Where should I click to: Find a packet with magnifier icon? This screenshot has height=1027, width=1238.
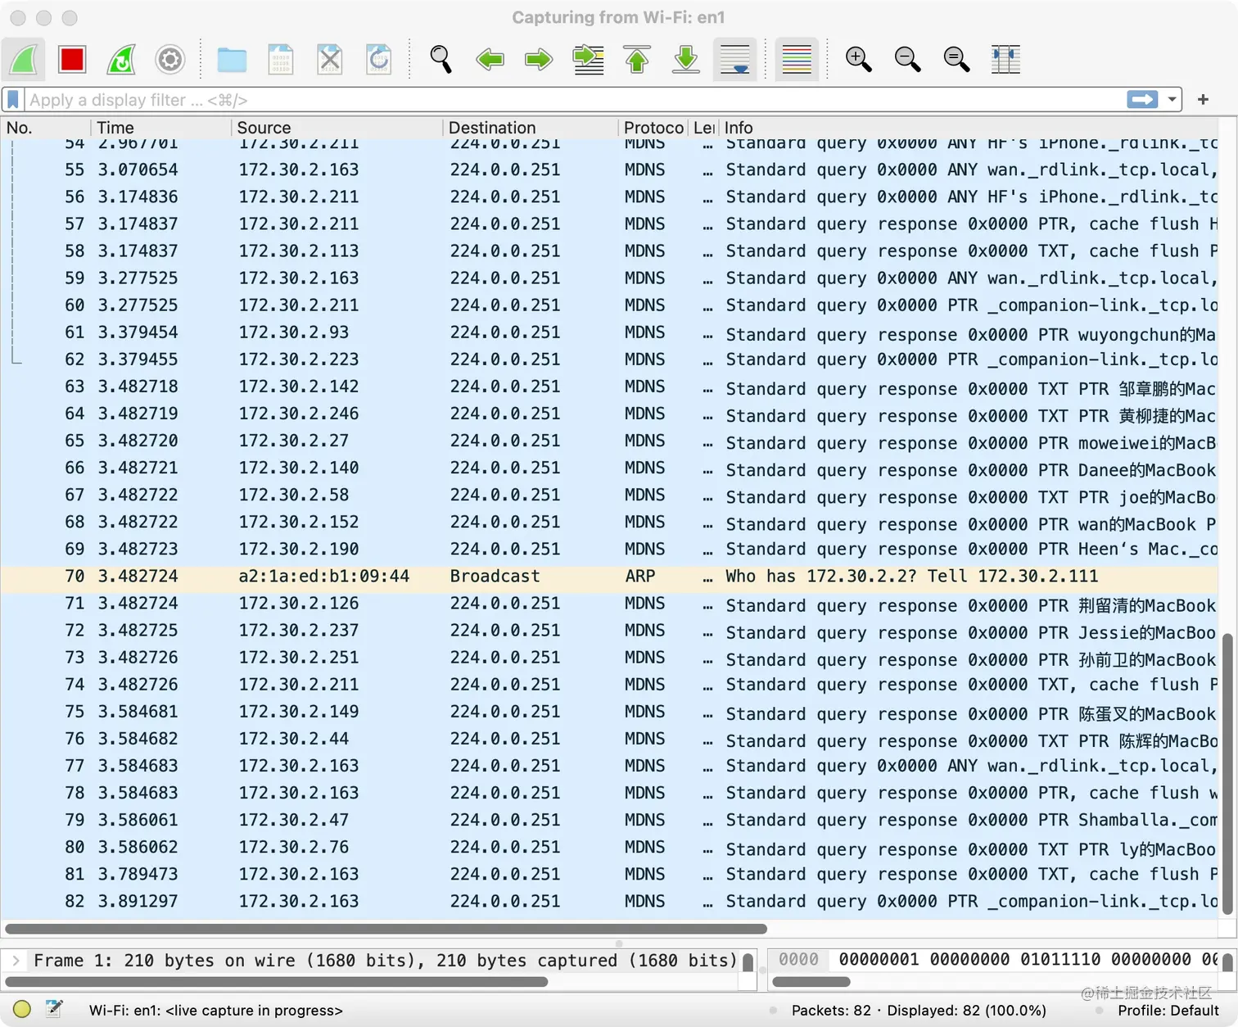point(441,60)
